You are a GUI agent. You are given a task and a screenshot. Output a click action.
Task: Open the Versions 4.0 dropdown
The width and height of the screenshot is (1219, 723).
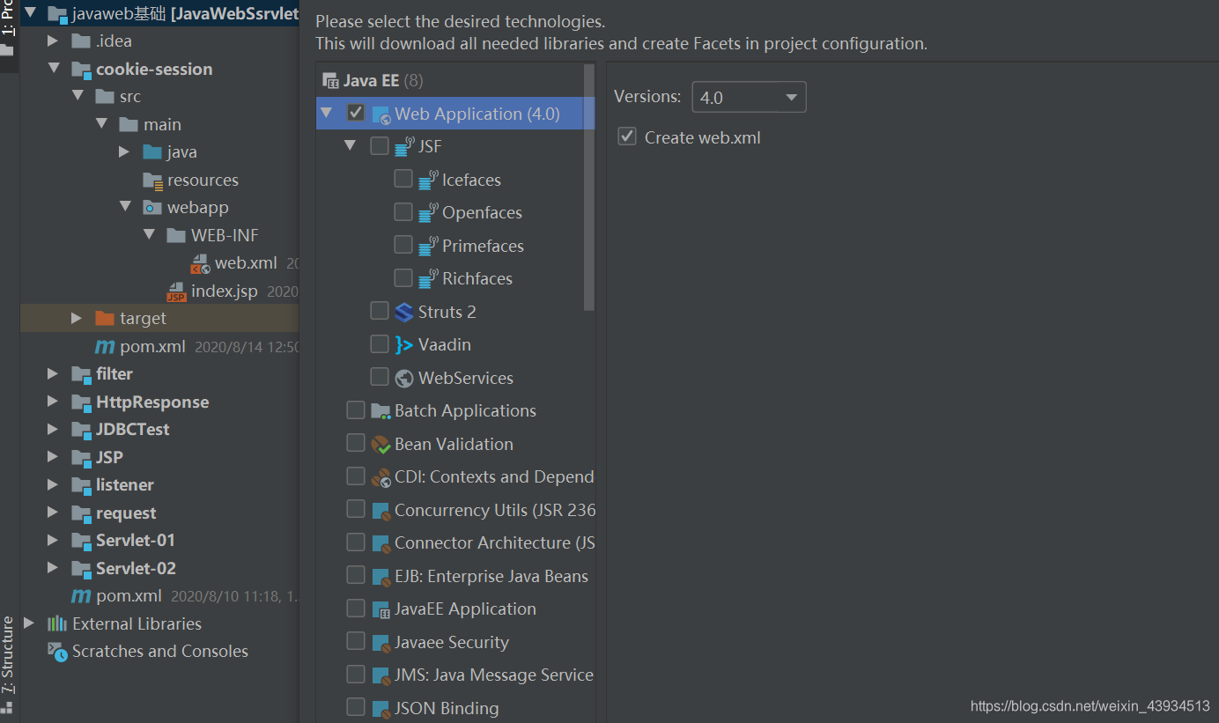749,97
